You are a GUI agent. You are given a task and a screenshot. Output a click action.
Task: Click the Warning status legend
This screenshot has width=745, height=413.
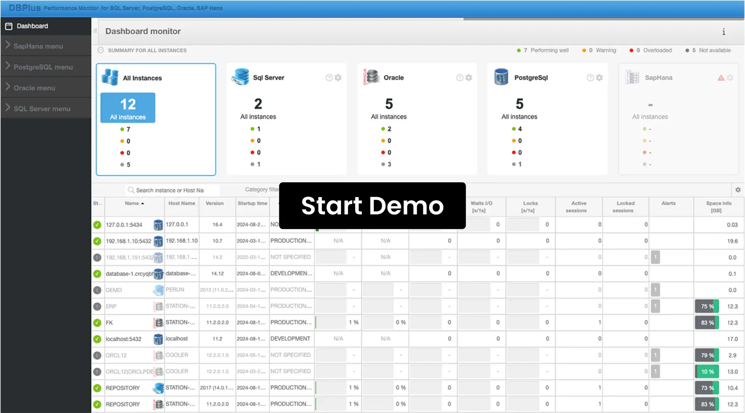coord(599,50)
